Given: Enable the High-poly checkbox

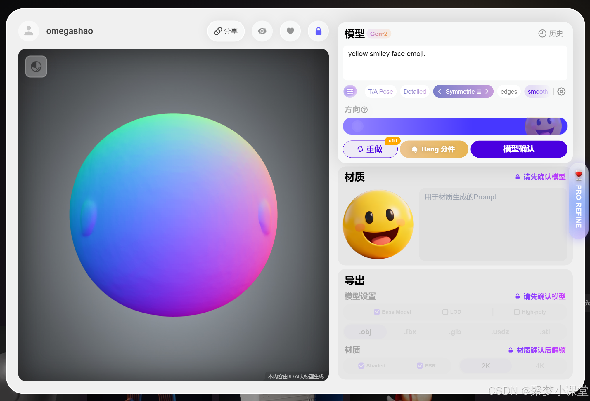Looking at the screenshot, I should click(516, 312).
